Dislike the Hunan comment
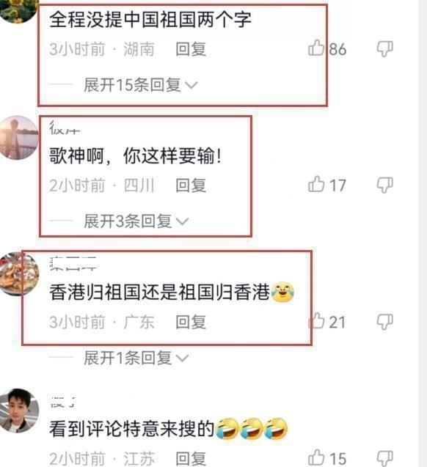427x467 pixels. [385, 49]
